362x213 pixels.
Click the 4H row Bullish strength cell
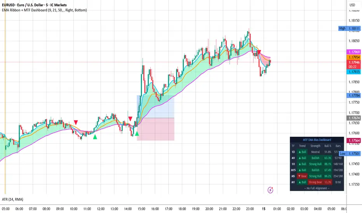315,158
